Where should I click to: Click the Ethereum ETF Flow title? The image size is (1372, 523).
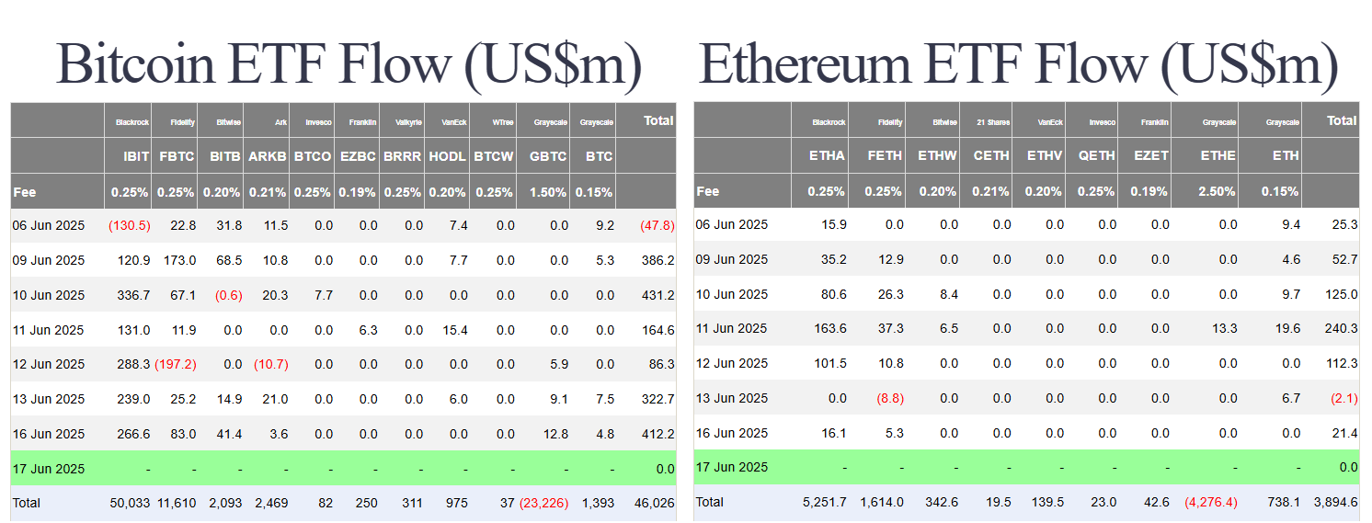click(1018, 63)
